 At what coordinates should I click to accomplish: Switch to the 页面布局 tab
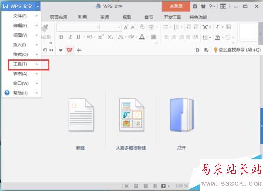[58, 17]
